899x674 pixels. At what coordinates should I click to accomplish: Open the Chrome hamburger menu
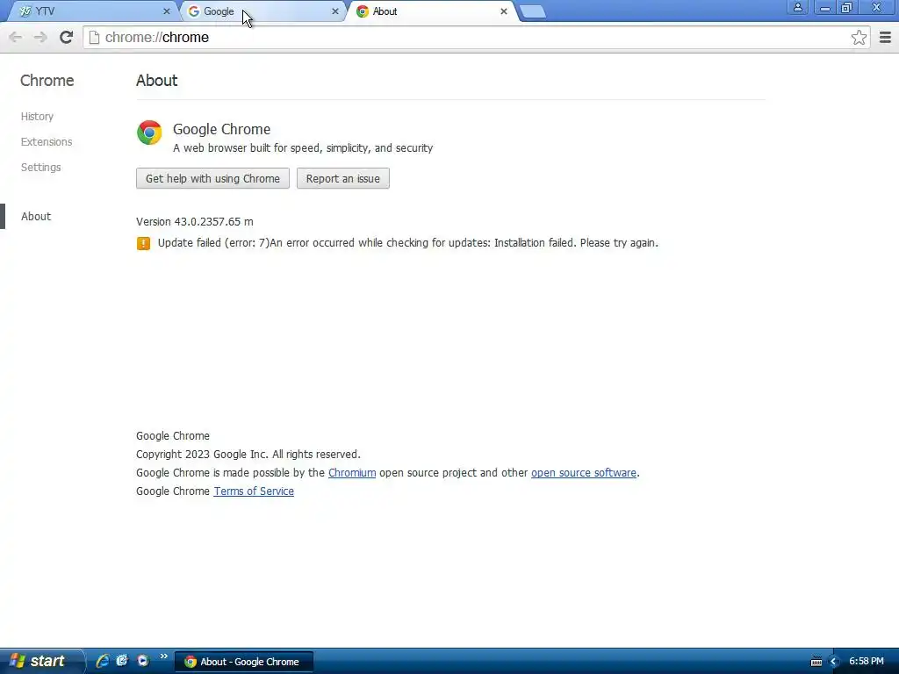pos(885,37)
